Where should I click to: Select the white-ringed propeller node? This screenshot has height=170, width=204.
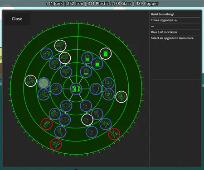31,81
